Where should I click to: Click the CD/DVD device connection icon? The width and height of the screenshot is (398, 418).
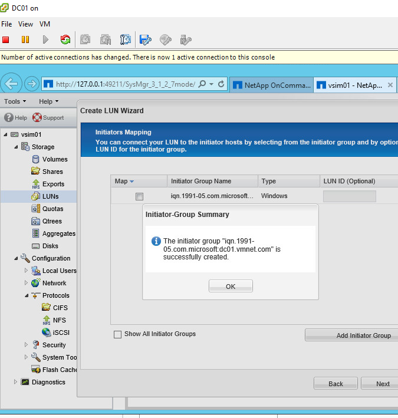(x=166, y=40)
